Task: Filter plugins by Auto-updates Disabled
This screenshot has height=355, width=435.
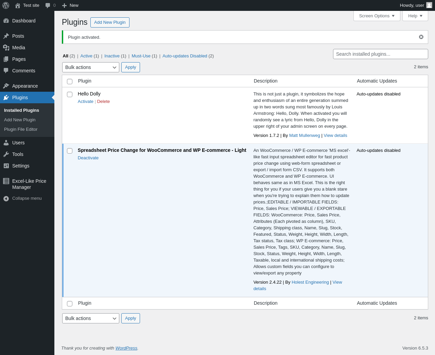Action: coord(185,56)
